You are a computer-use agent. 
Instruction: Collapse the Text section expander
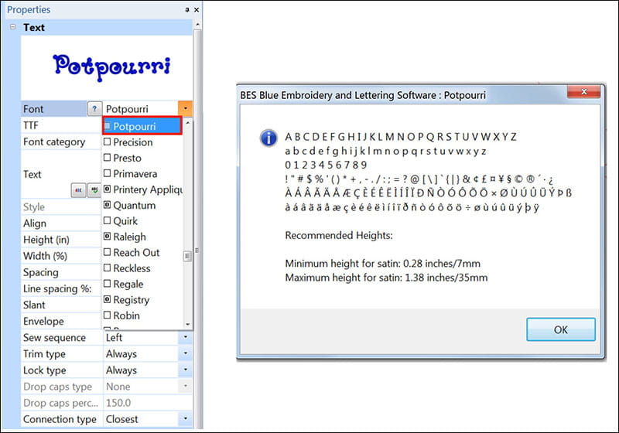pos(13,27)
